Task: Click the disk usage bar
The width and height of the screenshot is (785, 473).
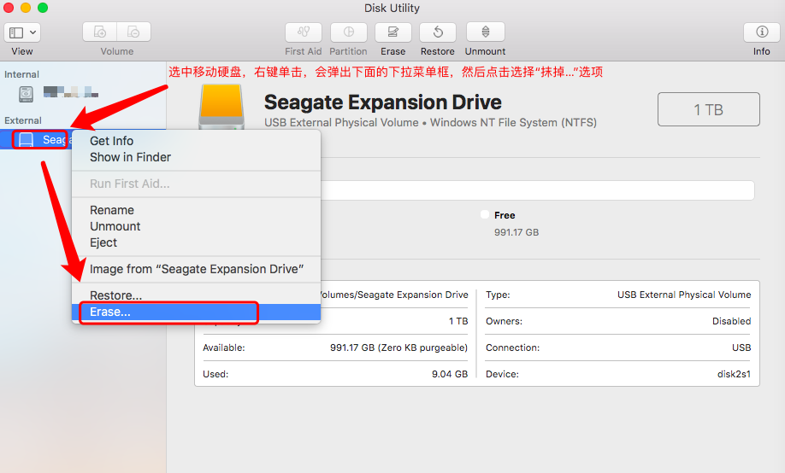Action: (537, 190)
